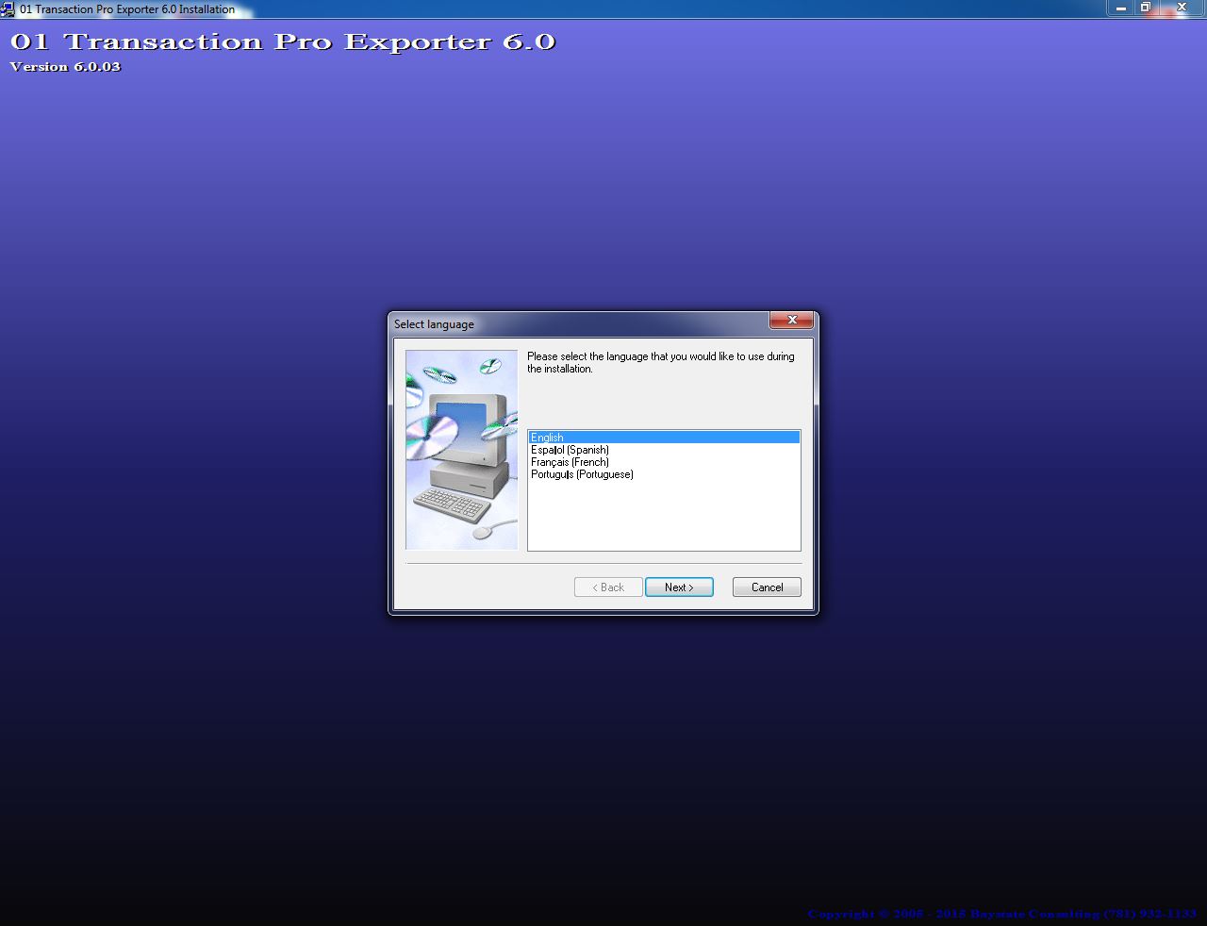Click the Next button to continue installation
The width and height of the screenshot is (1207, 926).
(679, 587)
